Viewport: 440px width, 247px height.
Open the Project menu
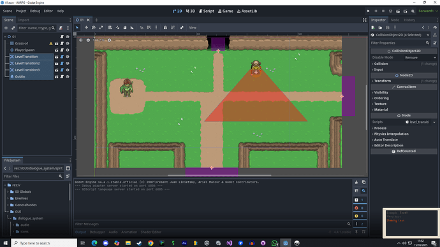point(21,11)
